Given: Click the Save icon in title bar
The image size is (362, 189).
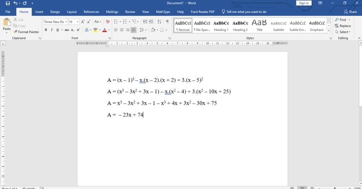Looking at the screenshot, I should point(8,3).
